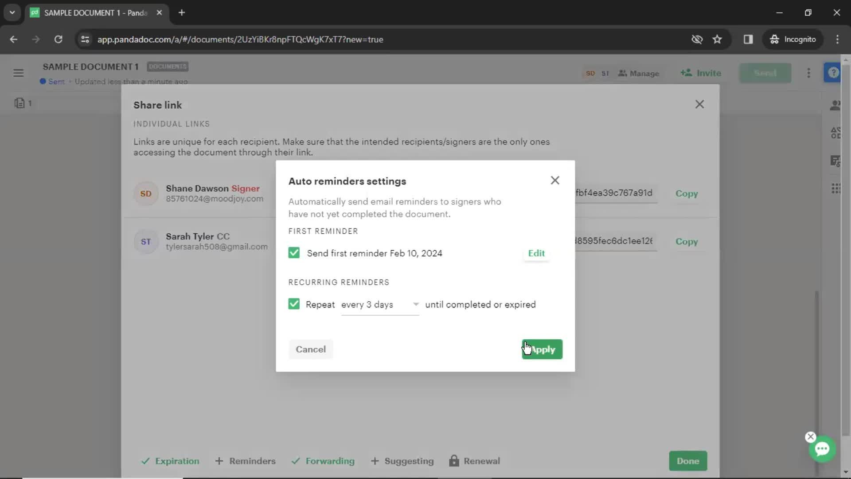The height and width of the screenshot is (479, 851).
Task: Toggle the first reminder checkbox
Action: tap(294, 253)
